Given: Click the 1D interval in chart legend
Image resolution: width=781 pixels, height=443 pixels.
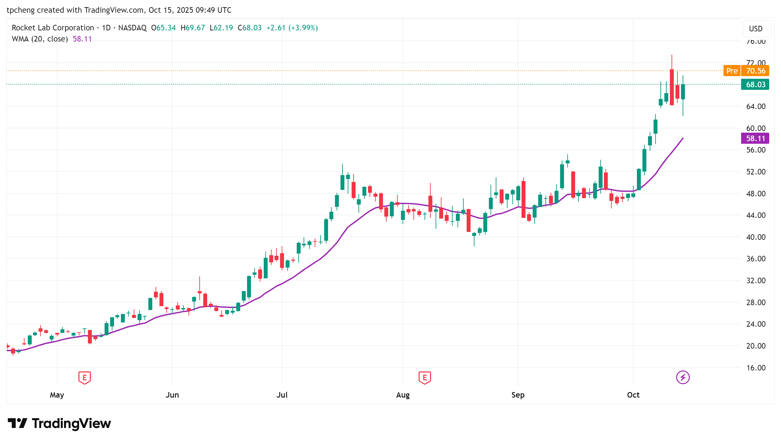Looking at the screenshot, I should point(106,28).
